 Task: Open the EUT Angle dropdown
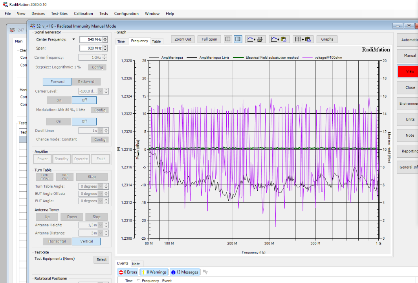click(101, 201)
